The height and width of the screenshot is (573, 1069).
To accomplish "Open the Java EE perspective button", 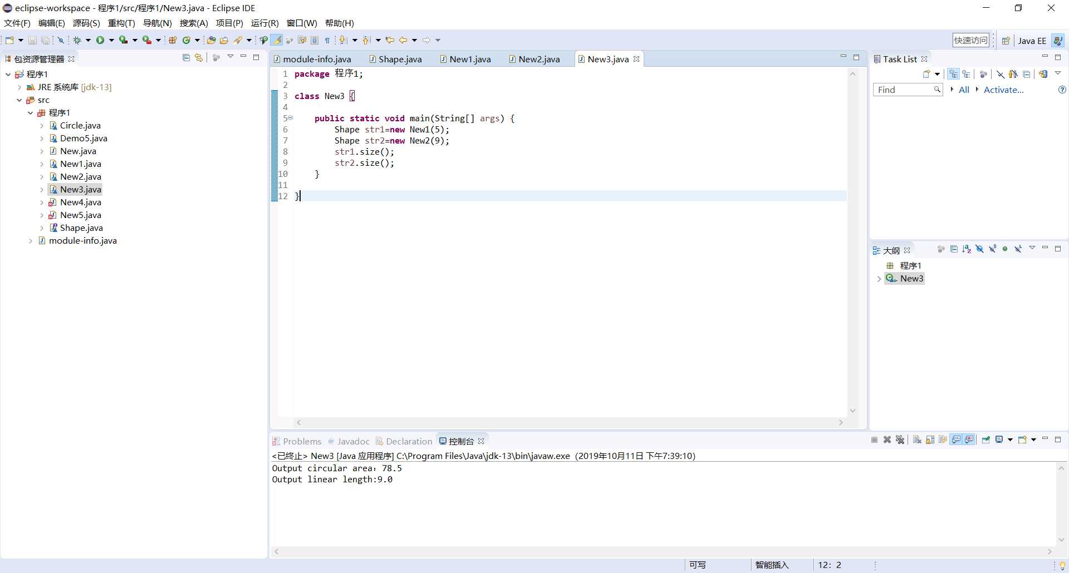I will click(1032, 41).
